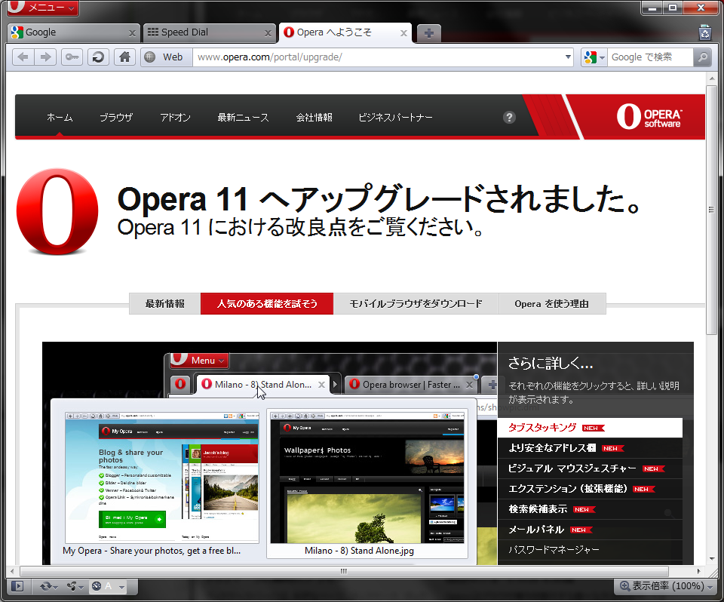Screen dimensions: 724x602
Task: Go forward with the forward arrow
Action: (45, 57)
